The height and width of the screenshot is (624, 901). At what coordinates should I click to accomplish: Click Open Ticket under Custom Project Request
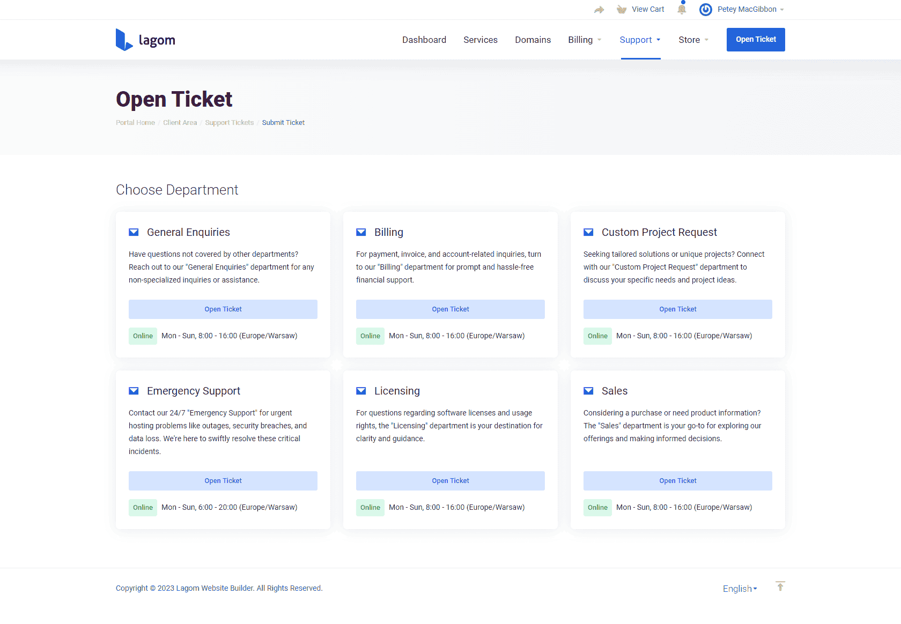(x=678, y=309)
